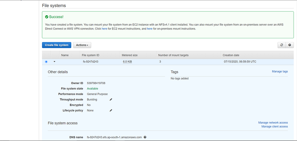This screenshot has height=141, width=297.
Task: Open the on-premises mount instructions here link
Action: [x=150, y=29]
